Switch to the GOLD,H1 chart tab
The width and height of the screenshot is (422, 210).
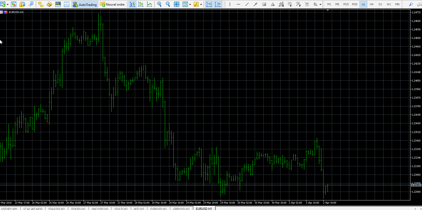click(121, 209)
